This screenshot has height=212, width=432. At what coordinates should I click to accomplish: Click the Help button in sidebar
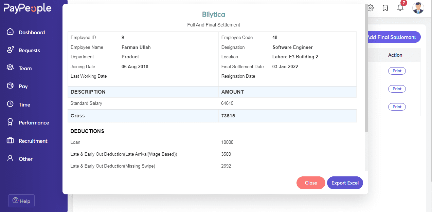(21, 201)
